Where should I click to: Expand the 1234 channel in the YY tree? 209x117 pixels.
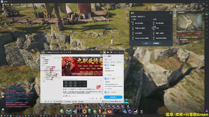click(42, 81)
